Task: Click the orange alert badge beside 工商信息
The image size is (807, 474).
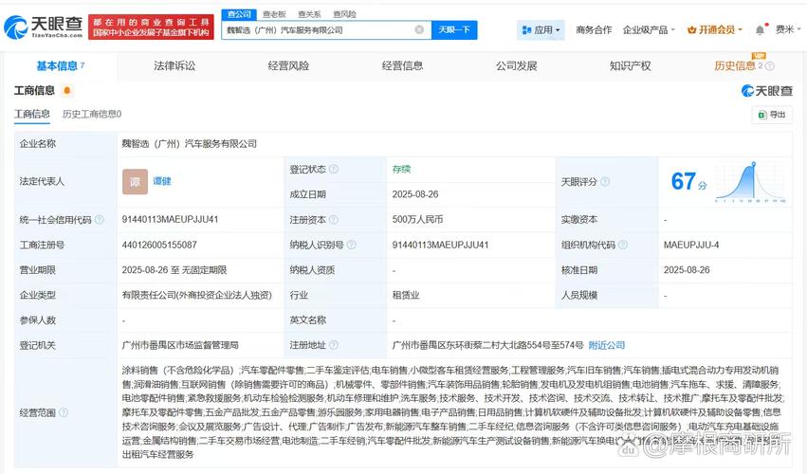Action: 66,91
